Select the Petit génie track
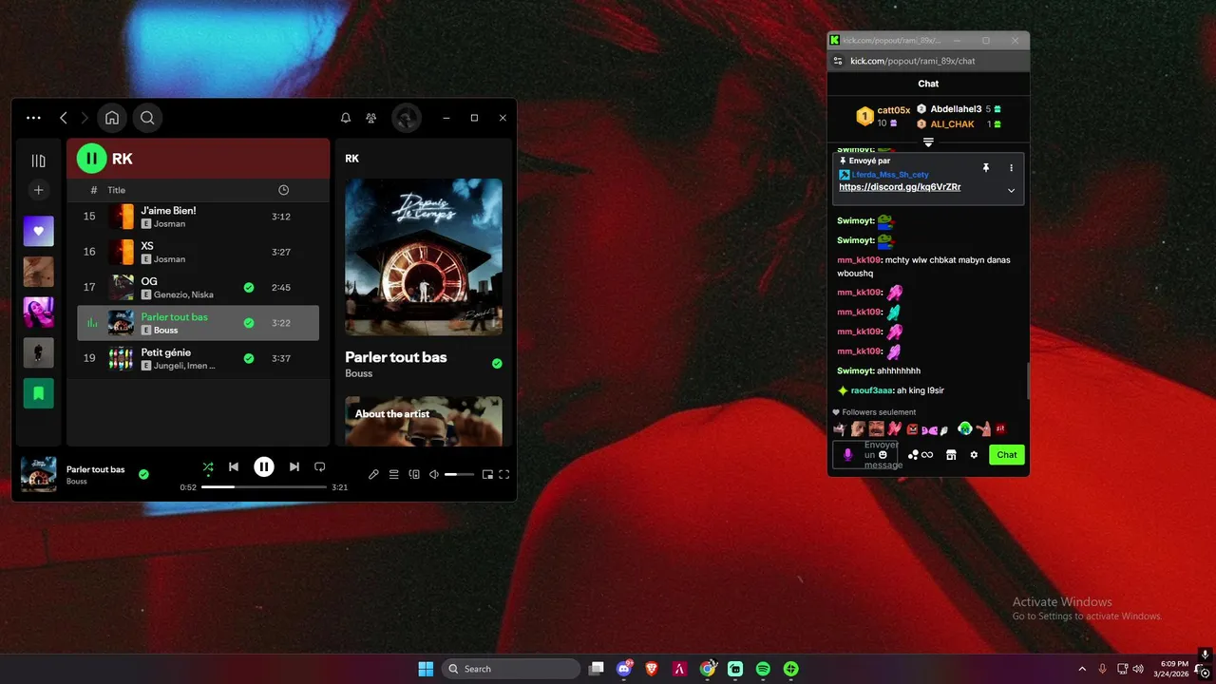This screenshot has height=684, width=1216. (198, 358)
